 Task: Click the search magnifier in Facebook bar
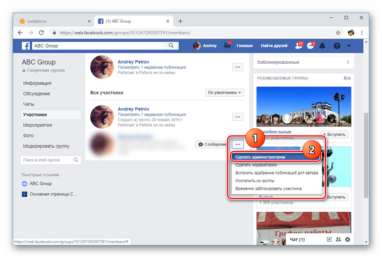(x=171, y=46)
